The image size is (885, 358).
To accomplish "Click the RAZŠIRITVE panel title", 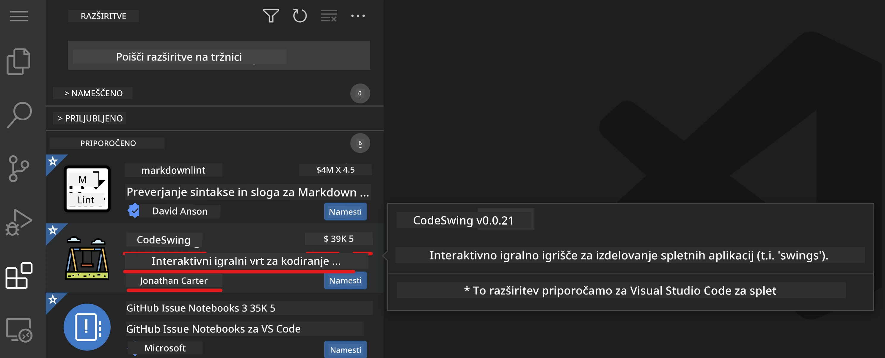I will click(103, 16).
